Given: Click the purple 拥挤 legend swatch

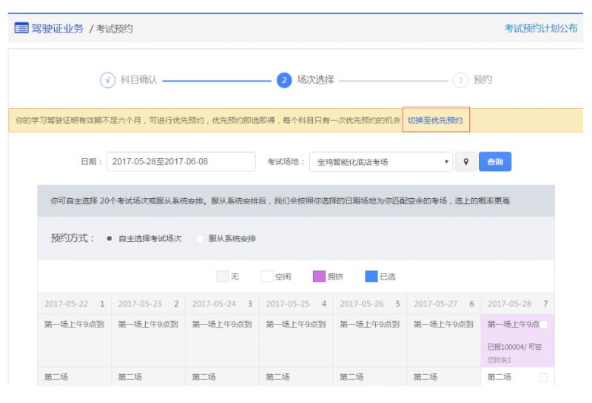Looking at the screenshot, I should click(319, 277).
